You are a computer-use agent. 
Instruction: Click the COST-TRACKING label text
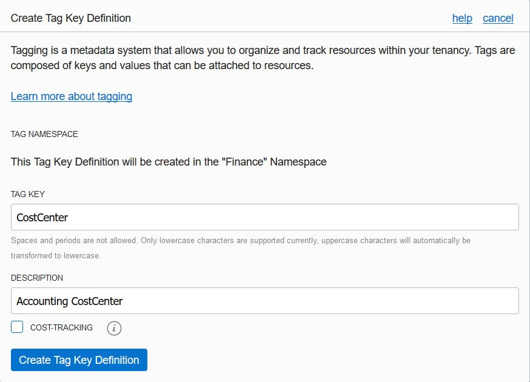(x=61, y=327)
